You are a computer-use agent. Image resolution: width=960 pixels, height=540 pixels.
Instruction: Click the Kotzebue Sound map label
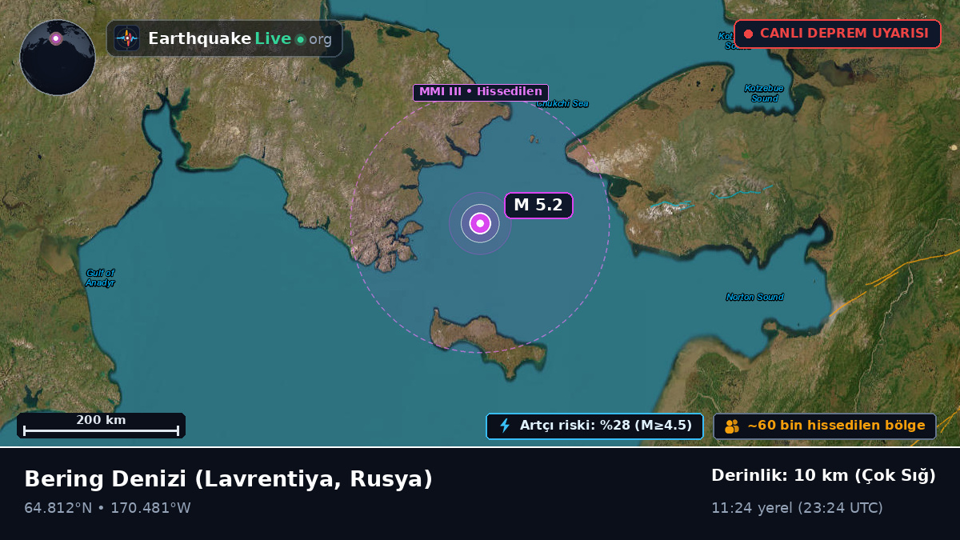tap(764, 93)
